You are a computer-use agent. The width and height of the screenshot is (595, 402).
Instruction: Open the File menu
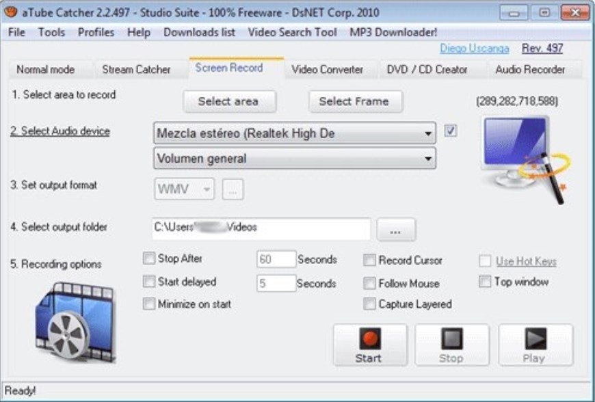16,32
